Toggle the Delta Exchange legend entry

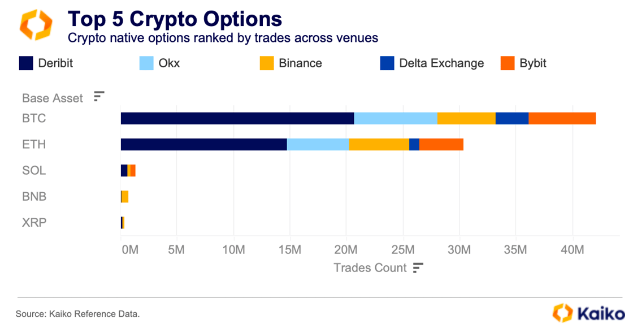(441, 63)
